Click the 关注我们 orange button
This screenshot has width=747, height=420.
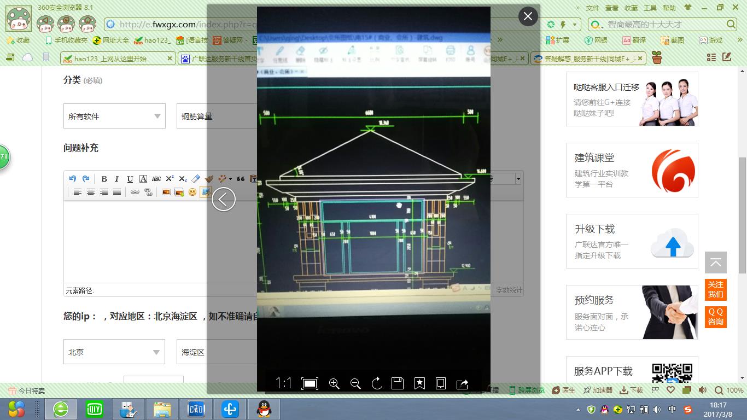[716, 289]
